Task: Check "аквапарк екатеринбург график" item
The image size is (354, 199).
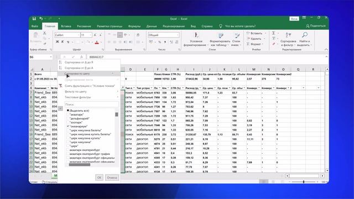Action: [67, 154]
